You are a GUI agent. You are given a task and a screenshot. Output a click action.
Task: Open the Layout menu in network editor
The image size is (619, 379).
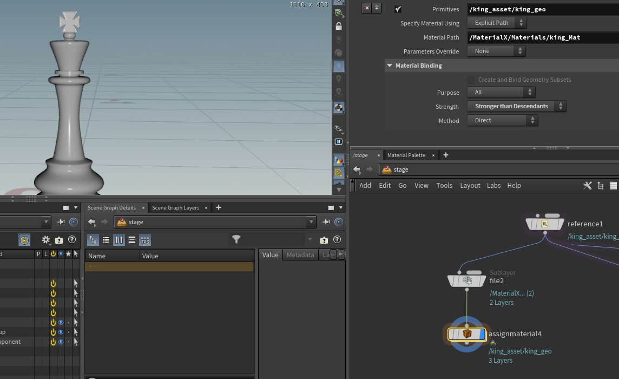click(470, 186)
